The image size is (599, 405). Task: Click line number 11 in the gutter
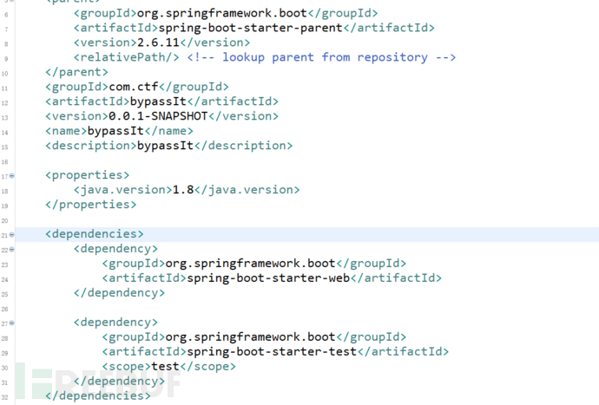click(5, 88)
